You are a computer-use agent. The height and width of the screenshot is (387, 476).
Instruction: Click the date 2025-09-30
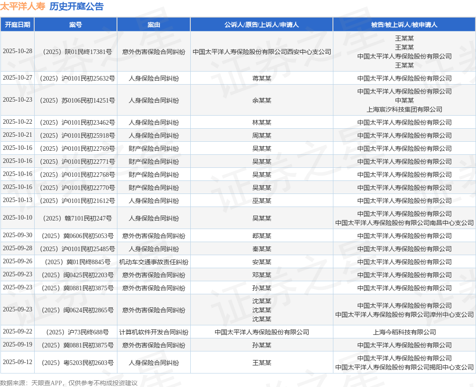(x=18, y=235)
